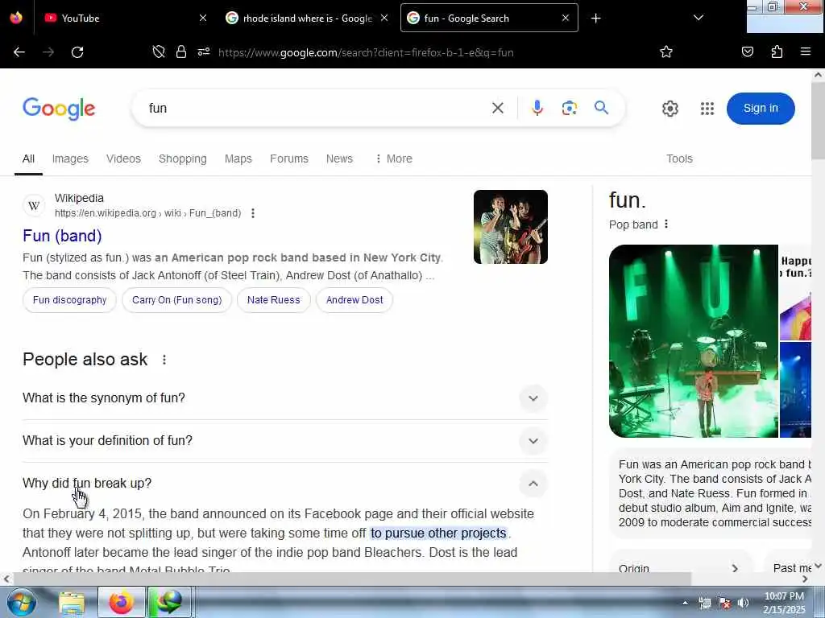Close the rhode island where is tab
The width and height of the screenshot is (825, 618).
point(384,18)
